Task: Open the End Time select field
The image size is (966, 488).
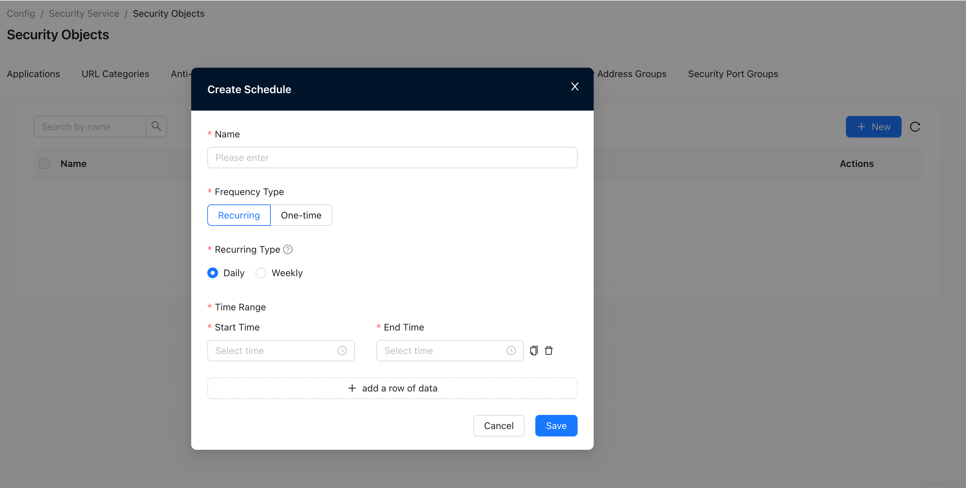Action: pos(450,351)
